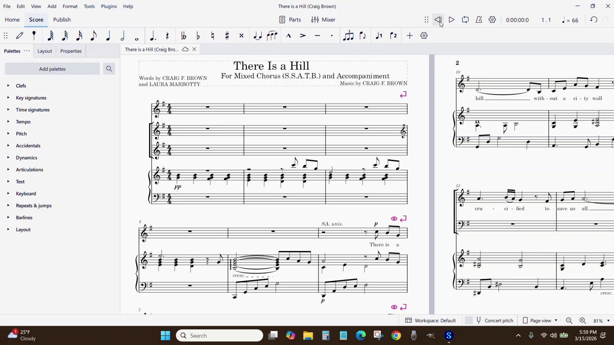Screen dimensions: 614x345
Task: Switch to the Layout panel tab
Action: [45, 51]
